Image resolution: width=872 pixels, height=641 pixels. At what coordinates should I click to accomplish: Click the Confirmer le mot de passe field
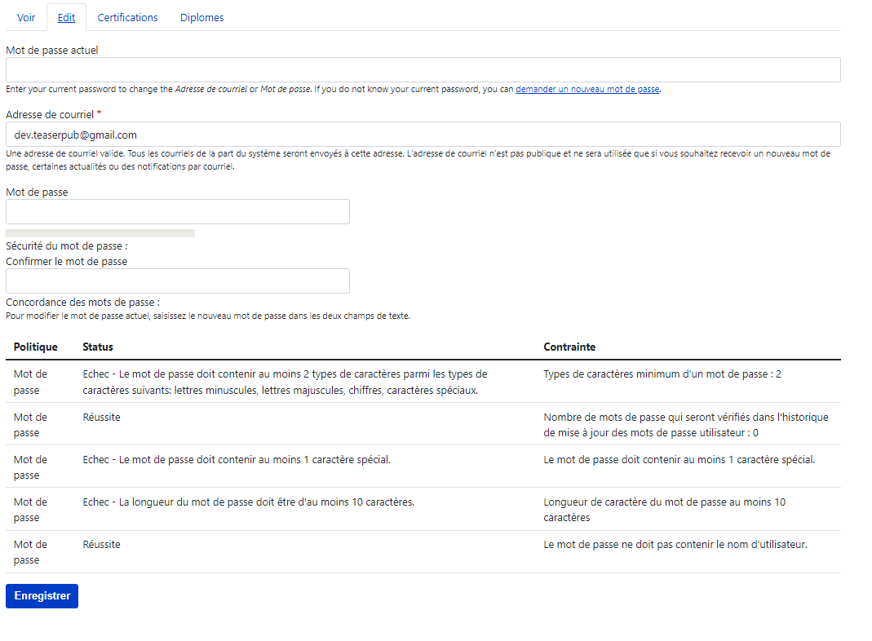pos(178,281)
